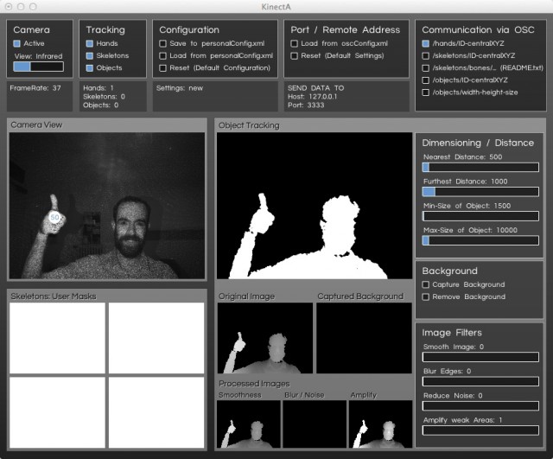
Task: Tick Reset (Default Configuration) option
Action: [x=163, y=67]
